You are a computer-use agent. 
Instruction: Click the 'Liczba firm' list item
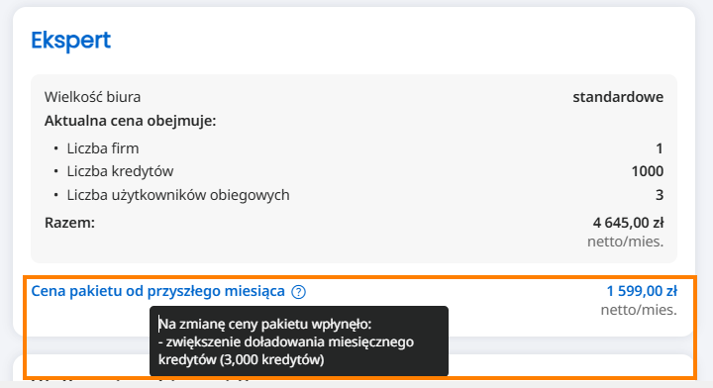click(x=103, y=148)
